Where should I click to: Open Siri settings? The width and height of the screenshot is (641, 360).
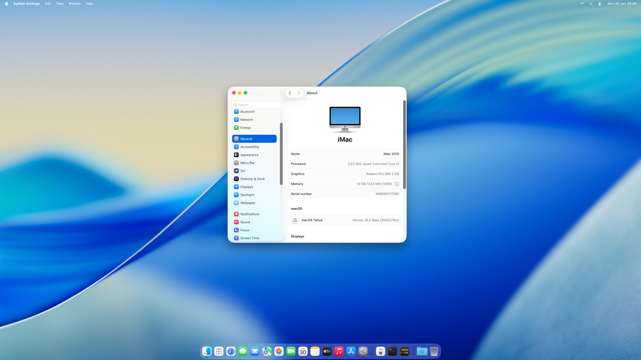pos(243,171)
